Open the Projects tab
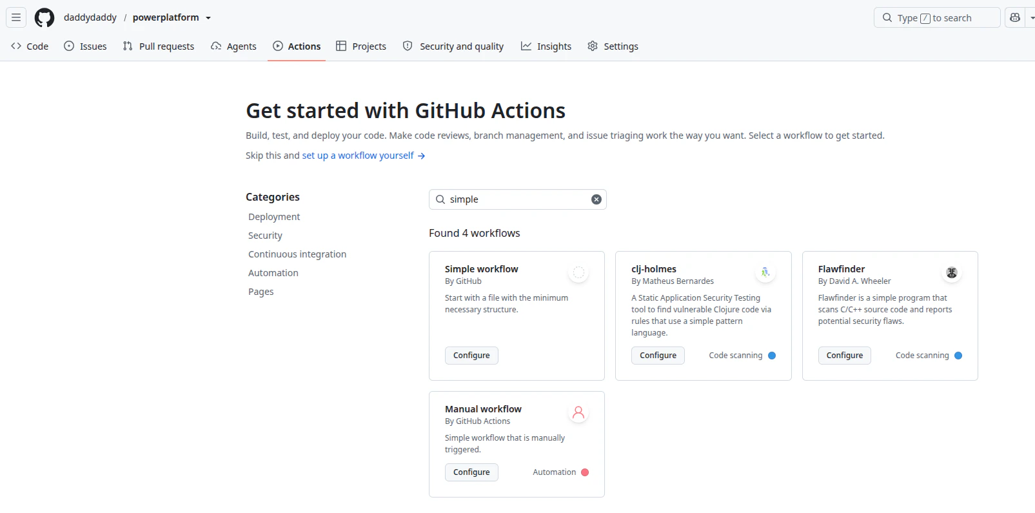Image resolution: width=1035 pixels, height=513 pixels. pyautogui.click(x=361, y=46)
